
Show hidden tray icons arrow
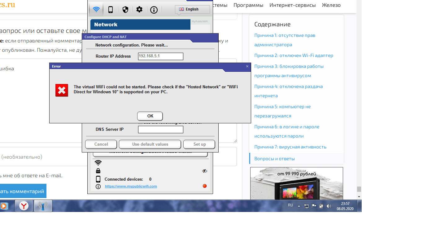[x=299, y=206]
